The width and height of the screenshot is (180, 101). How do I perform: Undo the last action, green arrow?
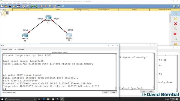(32, 6)
